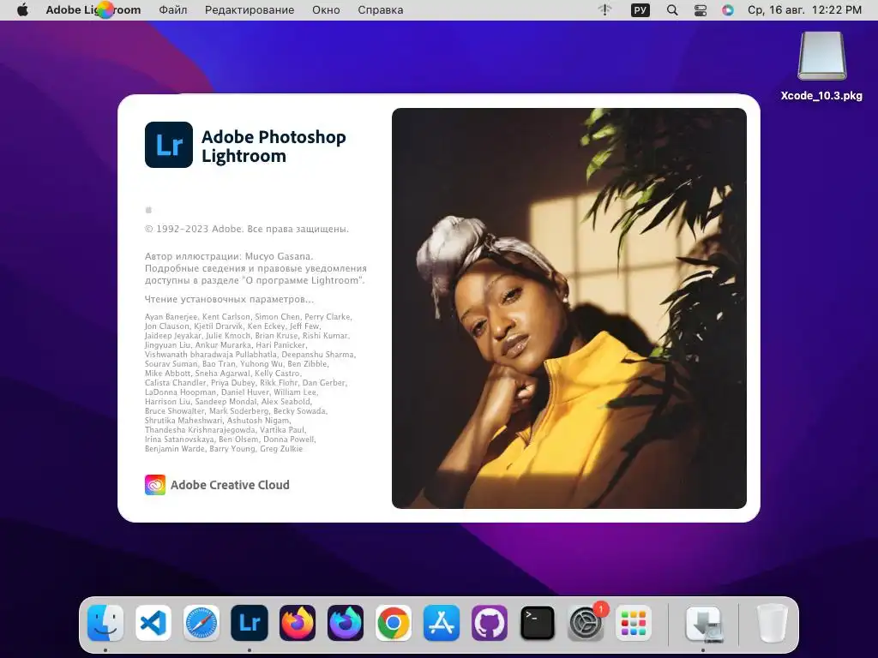Image resolution: width=878 pixels, height=658 pixels.
Task: Click the "Чтение установочных параметров..." status text
Action: 229,299
